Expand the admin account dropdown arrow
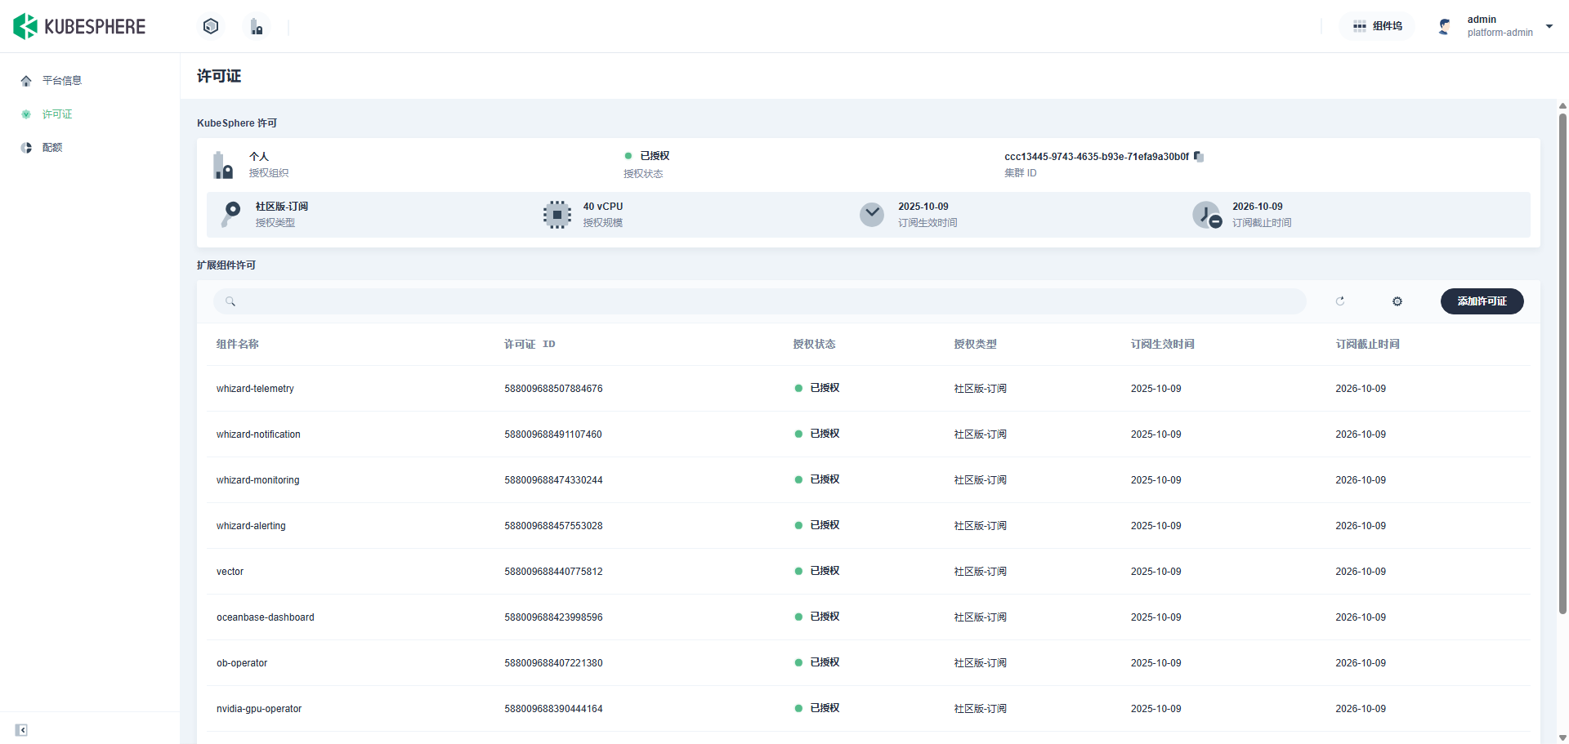This screenshot has width=1569, height=744. 1549,26
